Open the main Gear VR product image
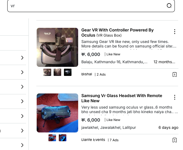The height and width of the screenshot is (150, 183). (57, 47)
